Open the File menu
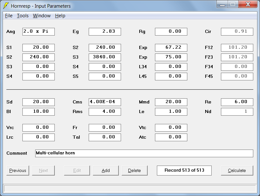 coord(9,16)
